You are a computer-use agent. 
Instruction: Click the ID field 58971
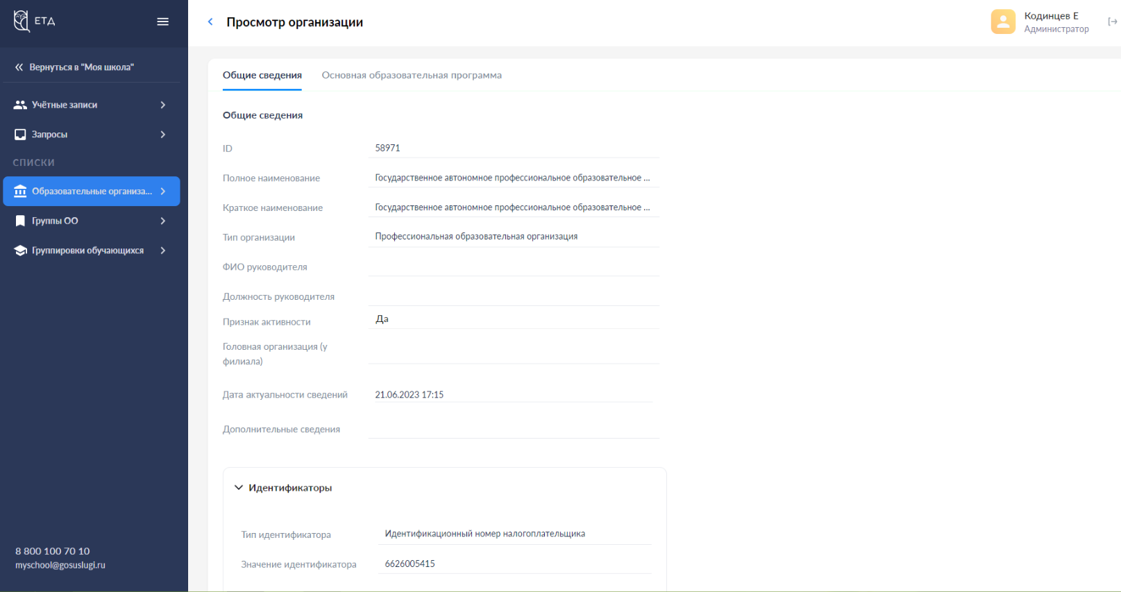[x=514, y=148]
